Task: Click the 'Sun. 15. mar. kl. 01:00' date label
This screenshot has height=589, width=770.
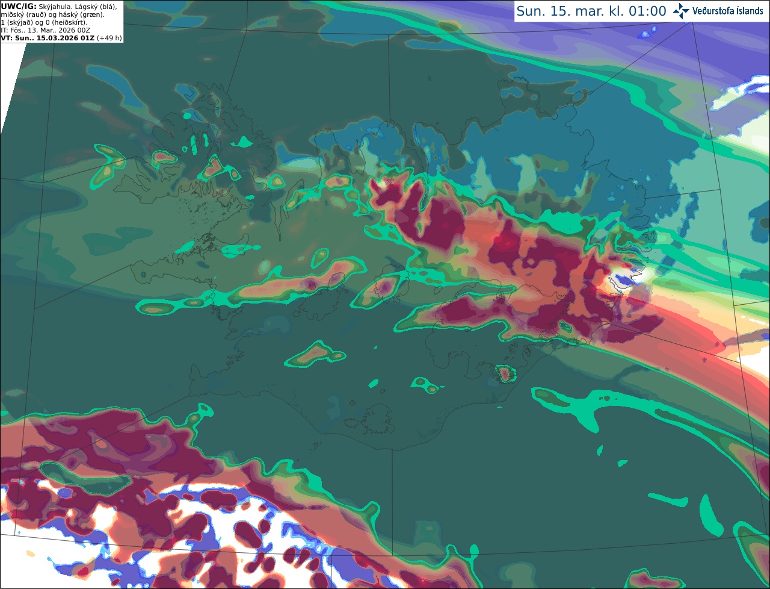Action: tap(591, 11)
